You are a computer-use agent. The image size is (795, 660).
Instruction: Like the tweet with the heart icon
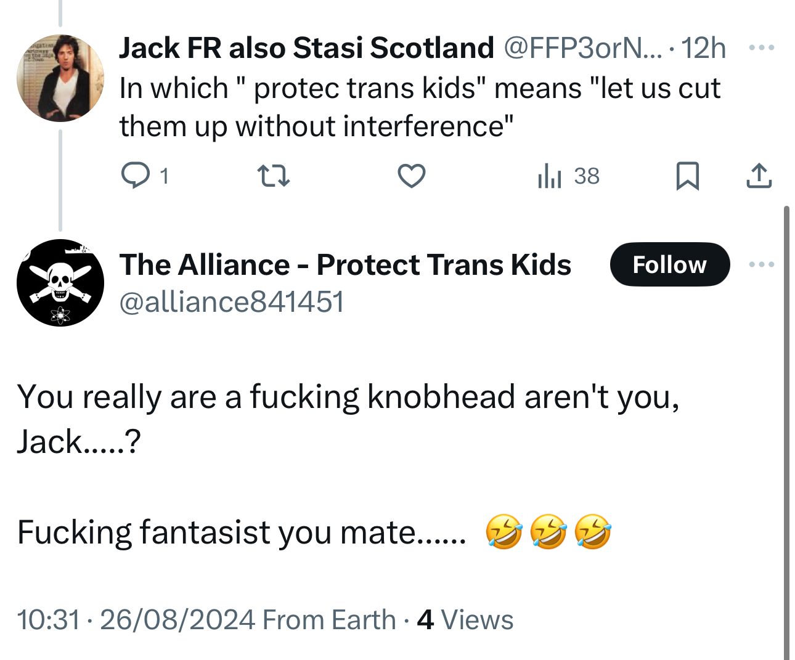pyautogui.click(x=411, y=177)
